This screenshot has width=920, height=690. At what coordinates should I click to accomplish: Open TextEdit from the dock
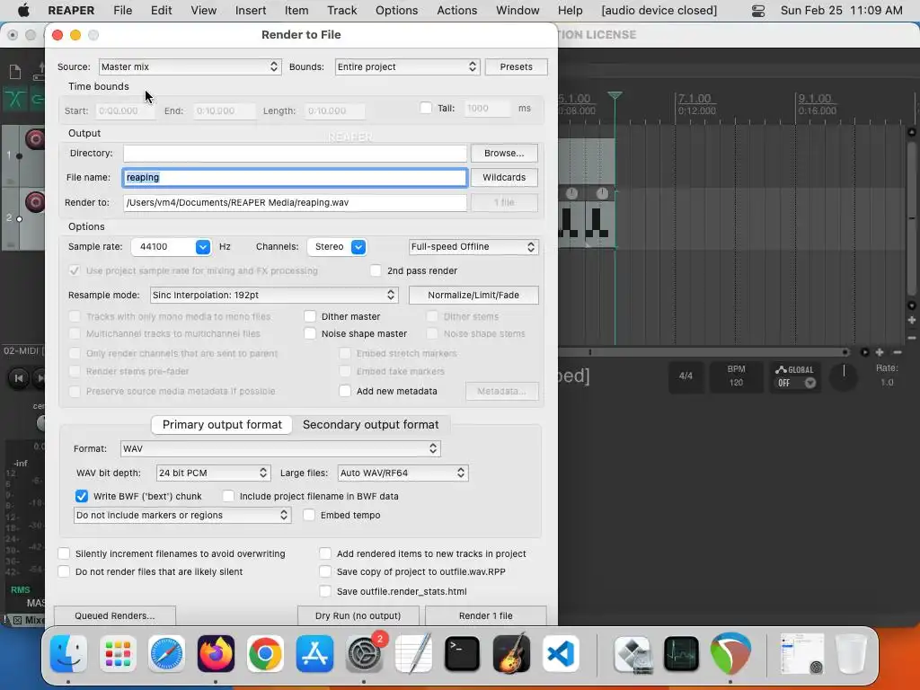(413, 654)
